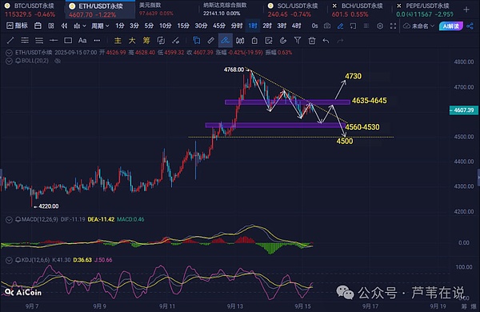Undo the last drawing action
The width and height of the screenshot is (480, 312).
coord(326,41)
